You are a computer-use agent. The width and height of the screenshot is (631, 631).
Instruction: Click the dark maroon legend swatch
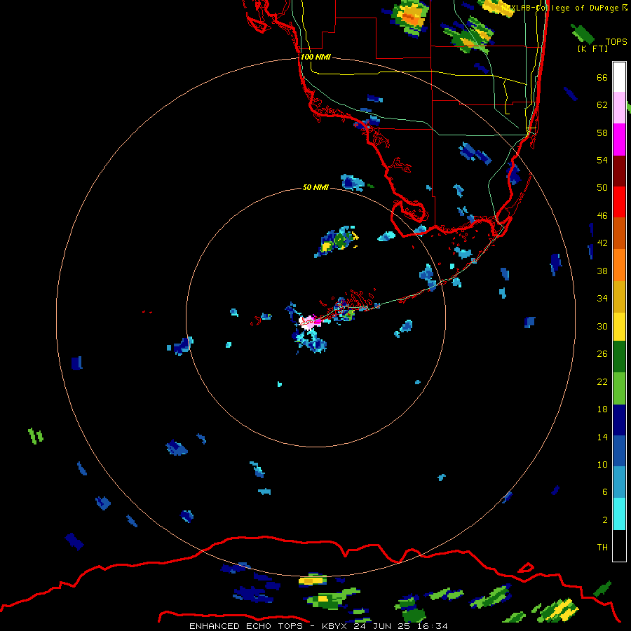pyautogui.click(x=619, y=170)
